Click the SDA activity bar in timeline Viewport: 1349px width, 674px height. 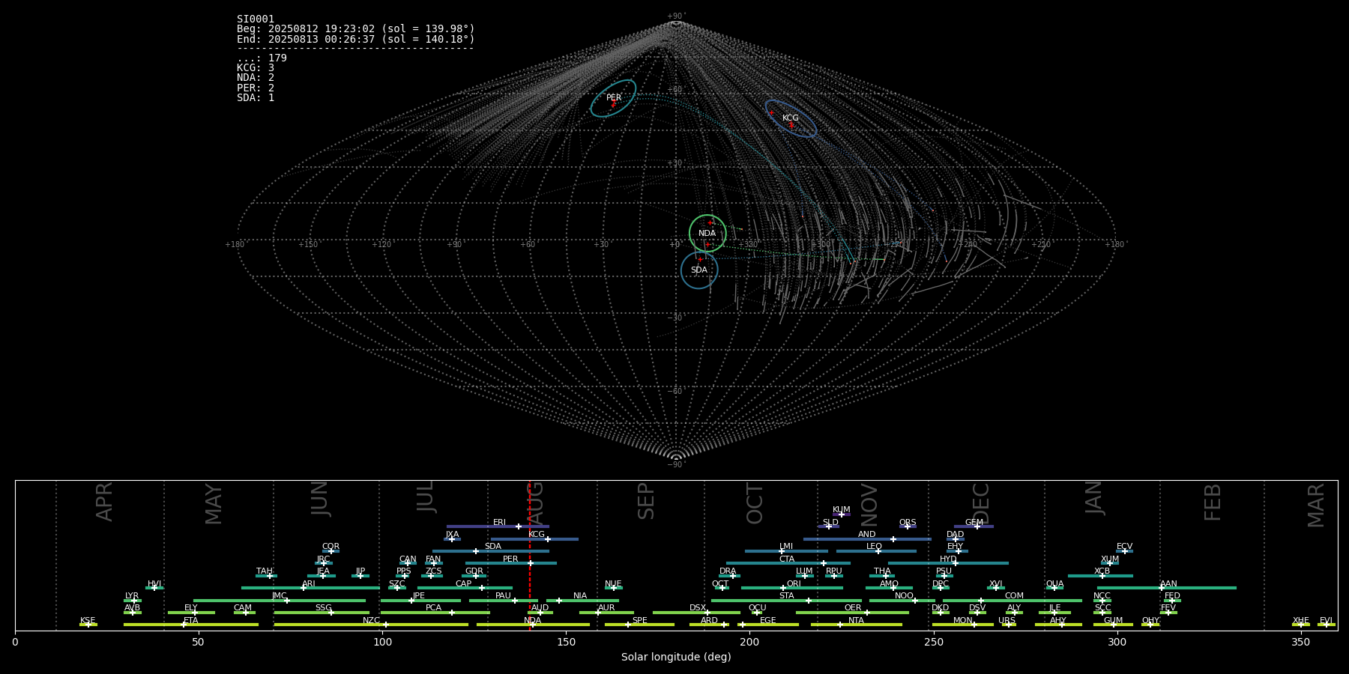pyautogui.click(x=490, y=551)
